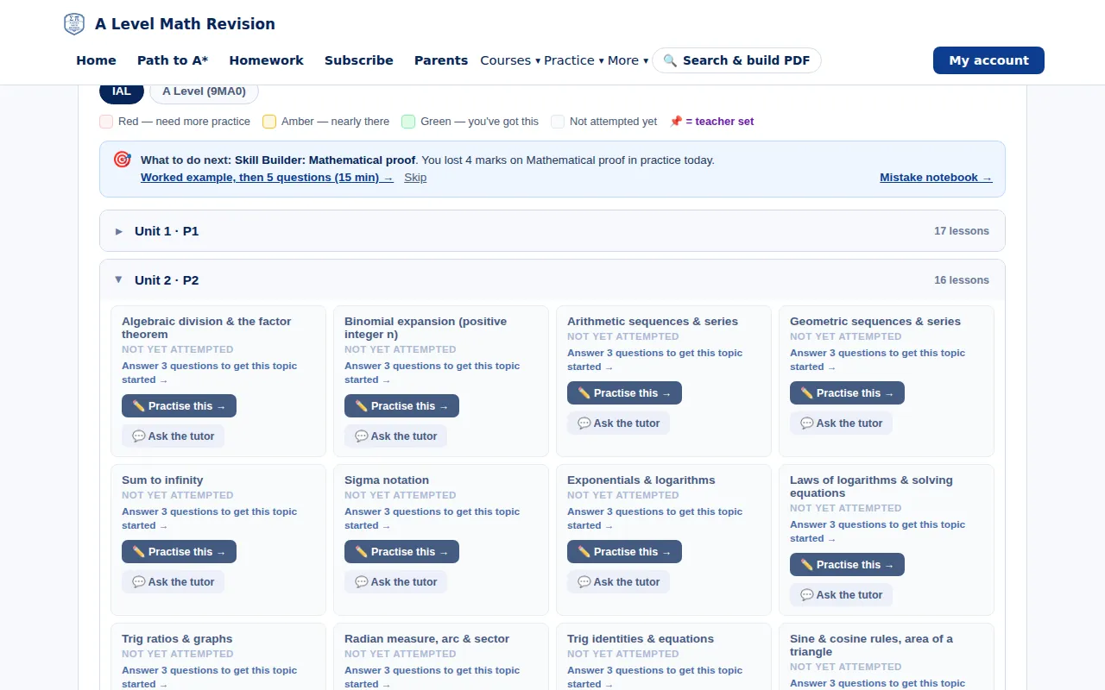
Task: Select the IAL specification toggle
Action: pos(122,91)
